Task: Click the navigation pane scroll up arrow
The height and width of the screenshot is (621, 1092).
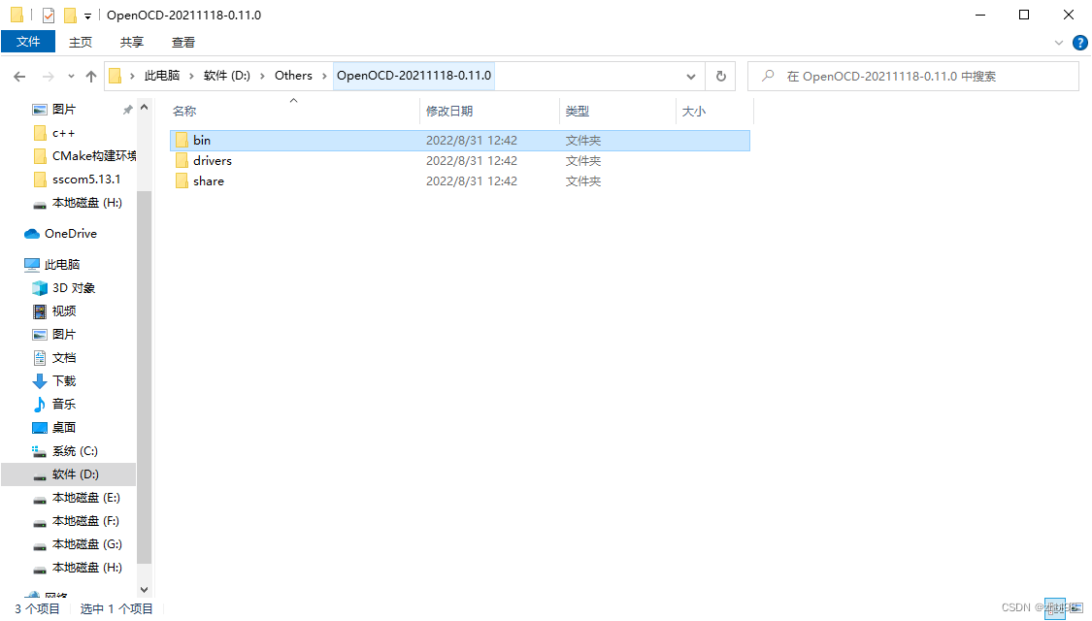Action: click(145, 108)
